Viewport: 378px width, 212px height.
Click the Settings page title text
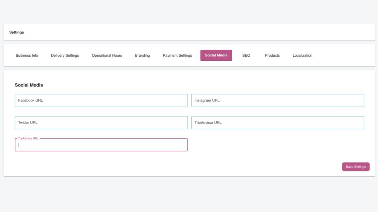tap(17, 32)
